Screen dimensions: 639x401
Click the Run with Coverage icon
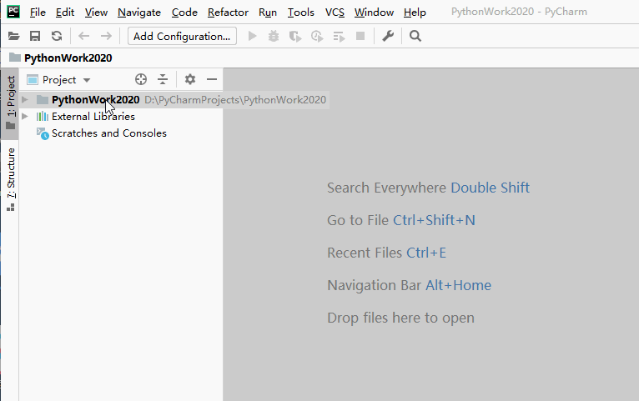[x=295, y=36]
